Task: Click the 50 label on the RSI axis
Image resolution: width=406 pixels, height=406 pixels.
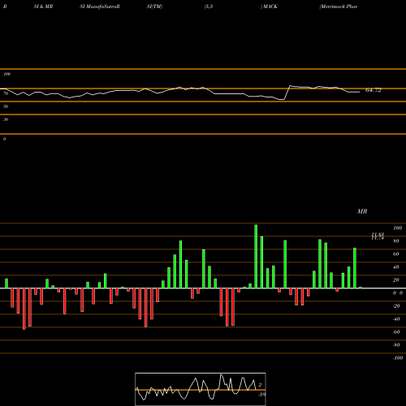Action: click(x=6, y=106)
